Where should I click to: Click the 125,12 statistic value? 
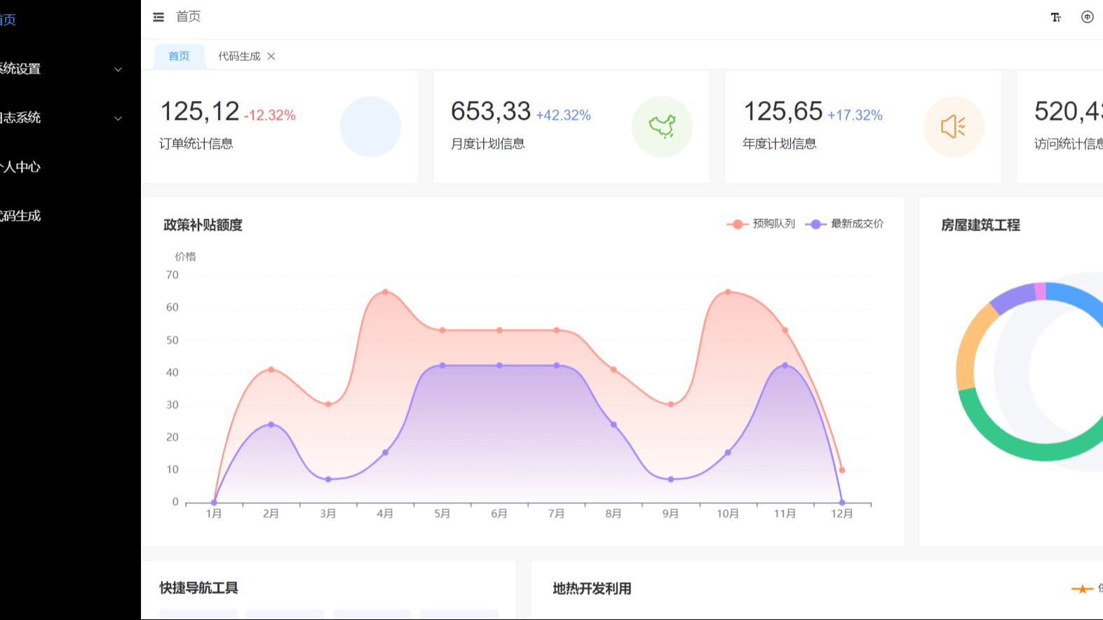pyautogui.click(x=200, y=111)
